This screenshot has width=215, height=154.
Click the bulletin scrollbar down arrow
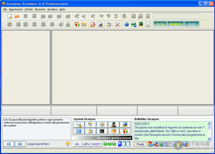tap(209, 139)
